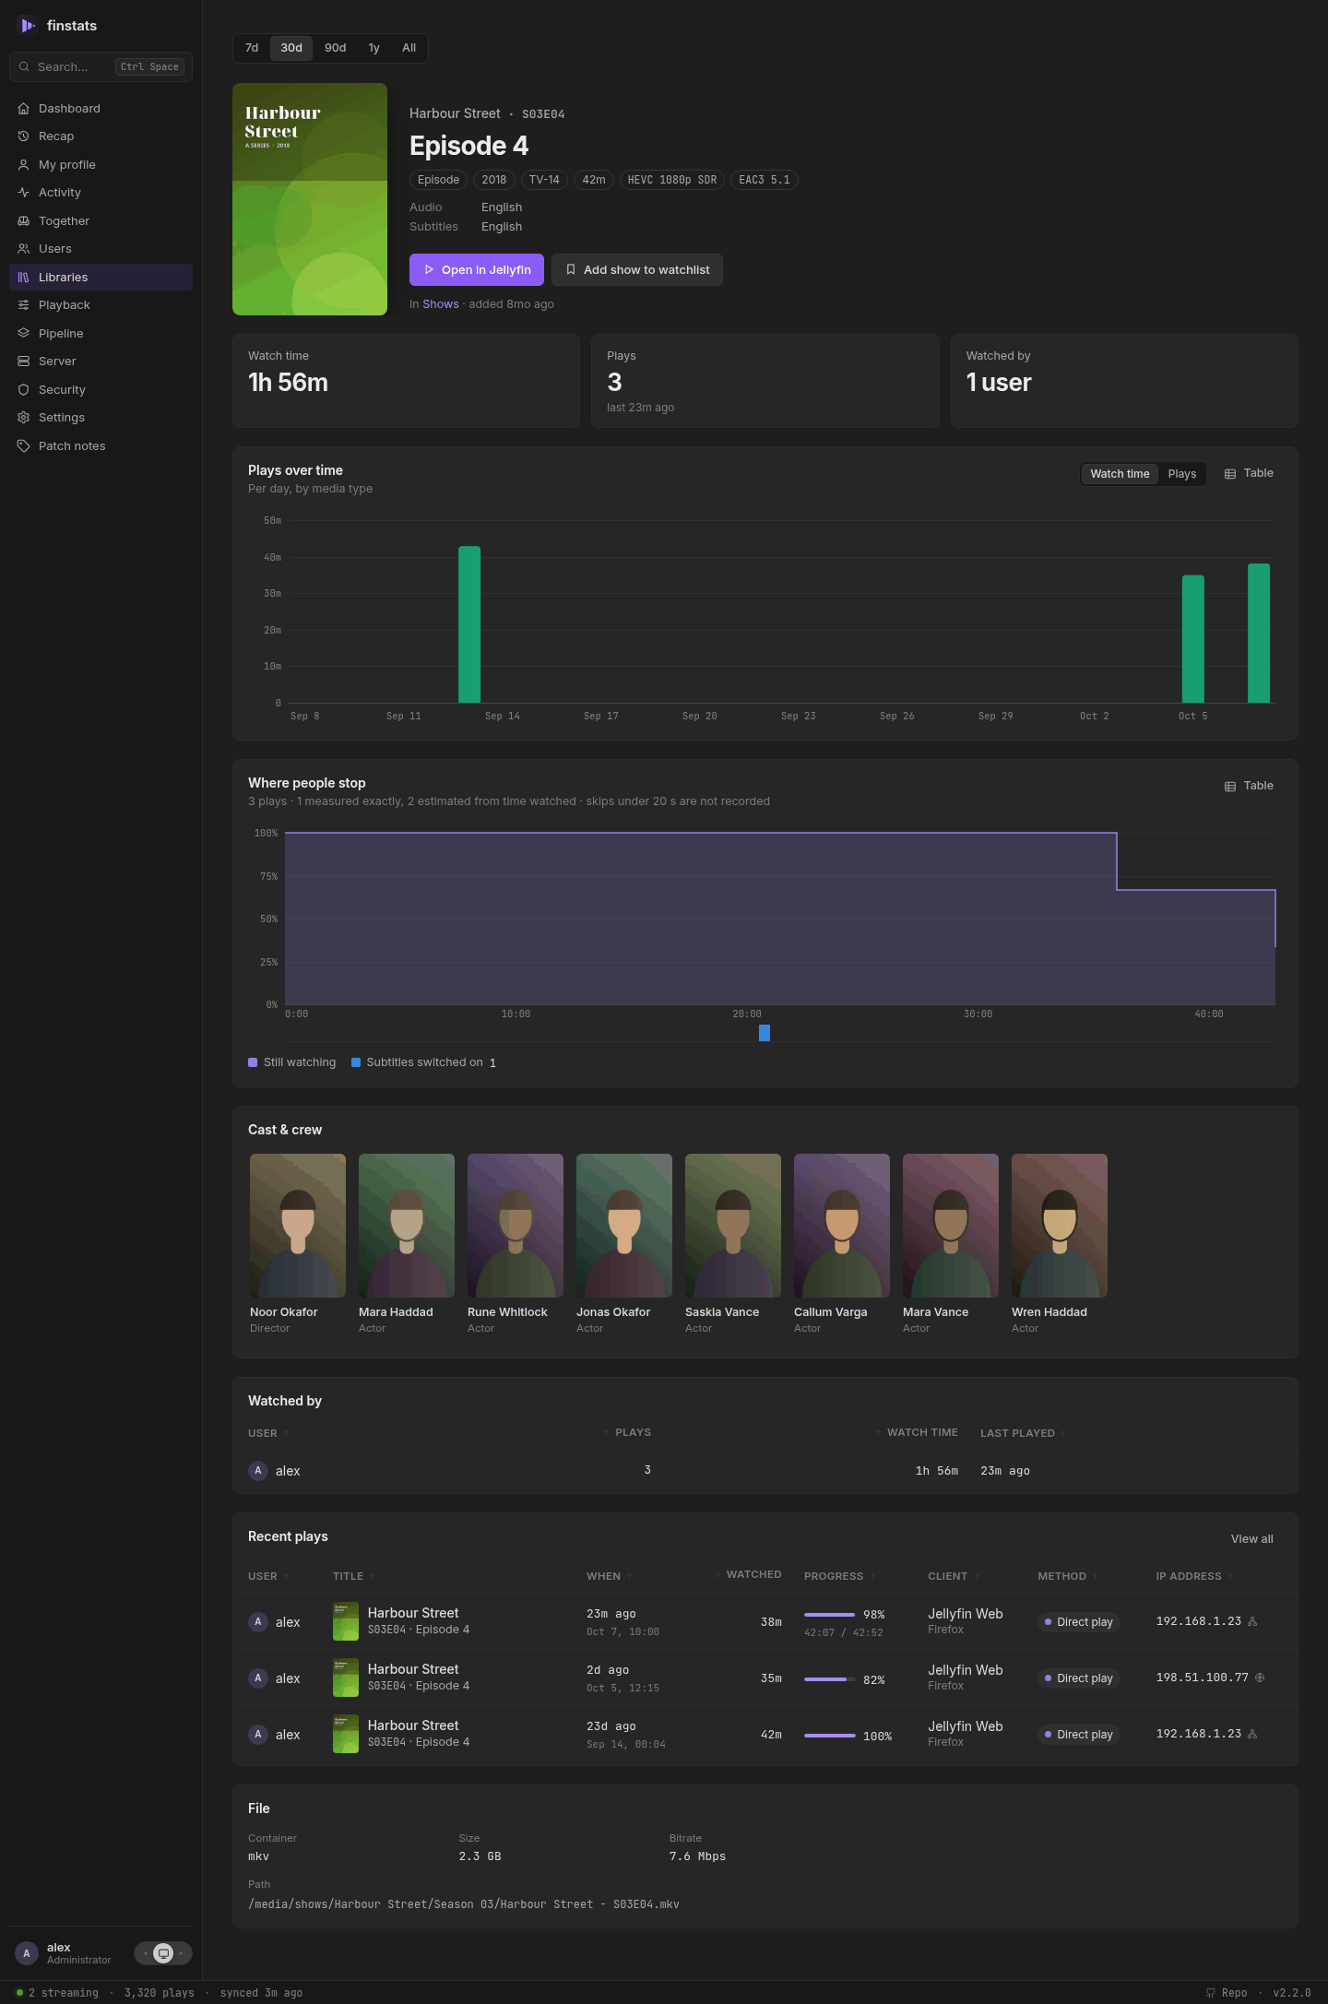Click View all recent plays
1328x2004 pixels.
coord(1251,1538)
